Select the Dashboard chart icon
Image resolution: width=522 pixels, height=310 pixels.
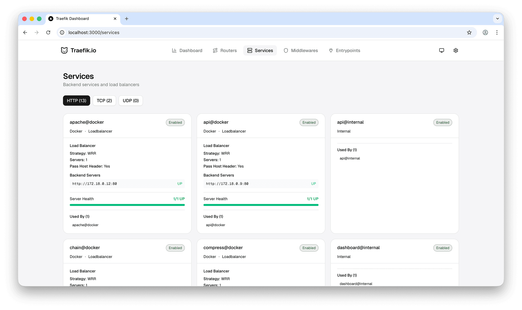(174, 50)
